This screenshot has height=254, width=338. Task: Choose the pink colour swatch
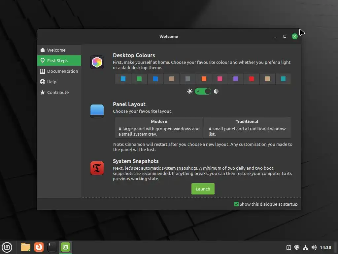220,79
